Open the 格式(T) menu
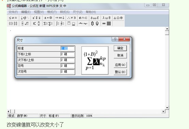Screen dimensions: 189x129 [x=52, y=12]
